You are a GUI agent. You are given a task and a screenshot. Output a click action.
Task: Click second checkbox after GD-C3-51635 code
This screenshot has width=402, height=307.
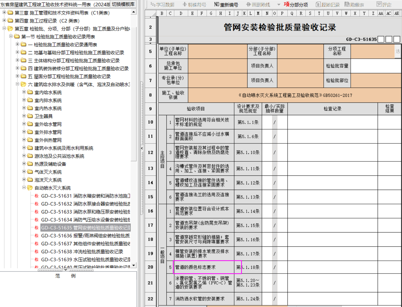[389, 39]
